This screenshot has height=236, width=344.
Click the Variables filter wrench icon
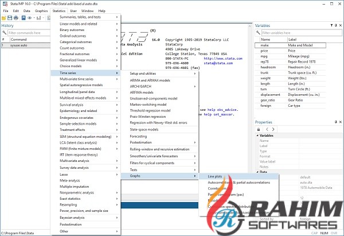258,33
